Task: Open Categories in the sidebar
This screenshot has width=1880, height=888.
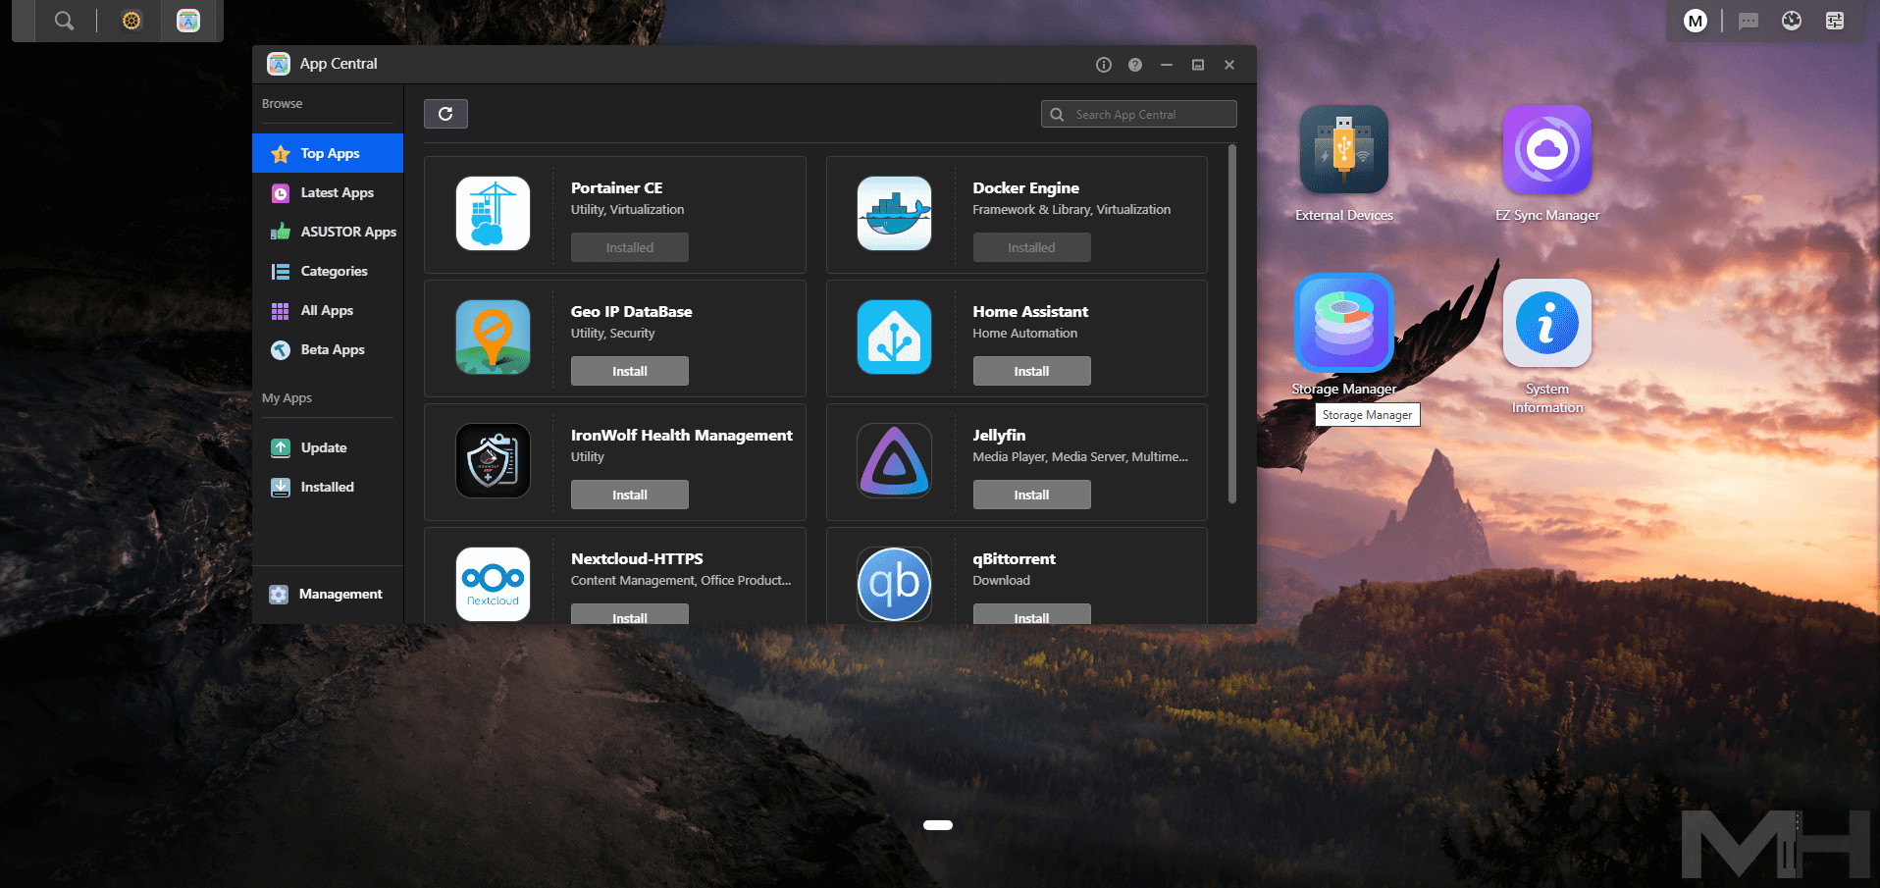Action: [328, 271]
